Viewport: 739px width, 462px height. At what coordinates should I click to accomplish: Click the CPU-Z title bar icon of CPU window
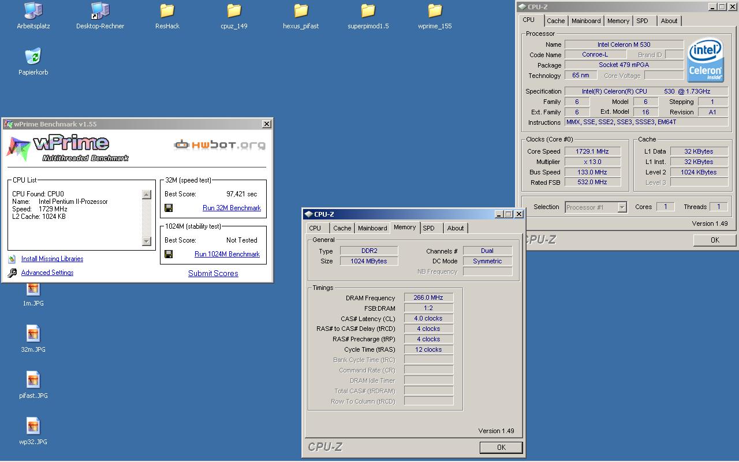522,6
